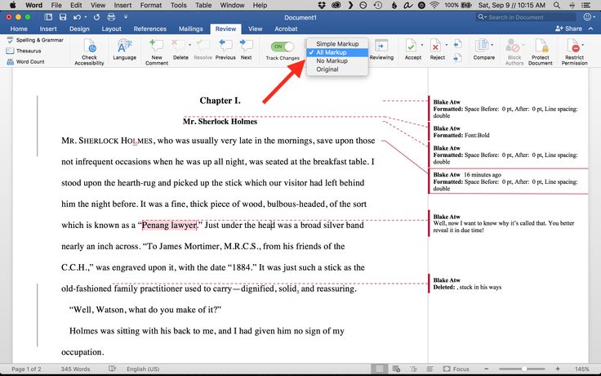This screenshot has width=601, height=376.
Task: Open the Table menu in menu bar
Action: [x=203, y=5]
